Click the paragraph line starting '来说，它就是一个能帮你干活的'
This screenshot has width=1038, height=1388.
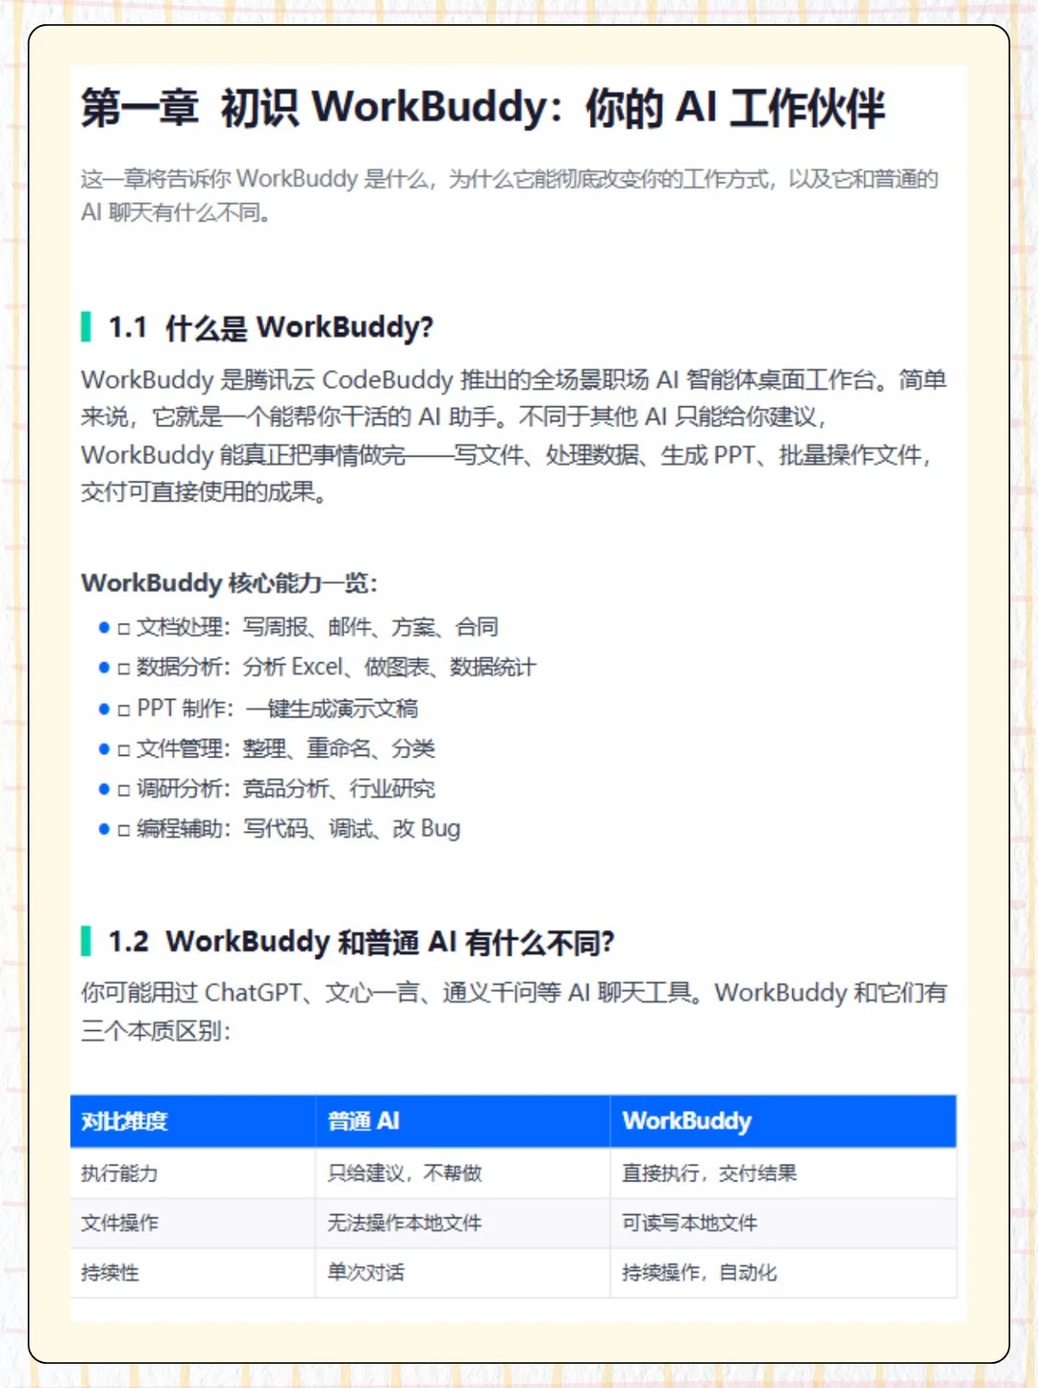pos(454,417)
